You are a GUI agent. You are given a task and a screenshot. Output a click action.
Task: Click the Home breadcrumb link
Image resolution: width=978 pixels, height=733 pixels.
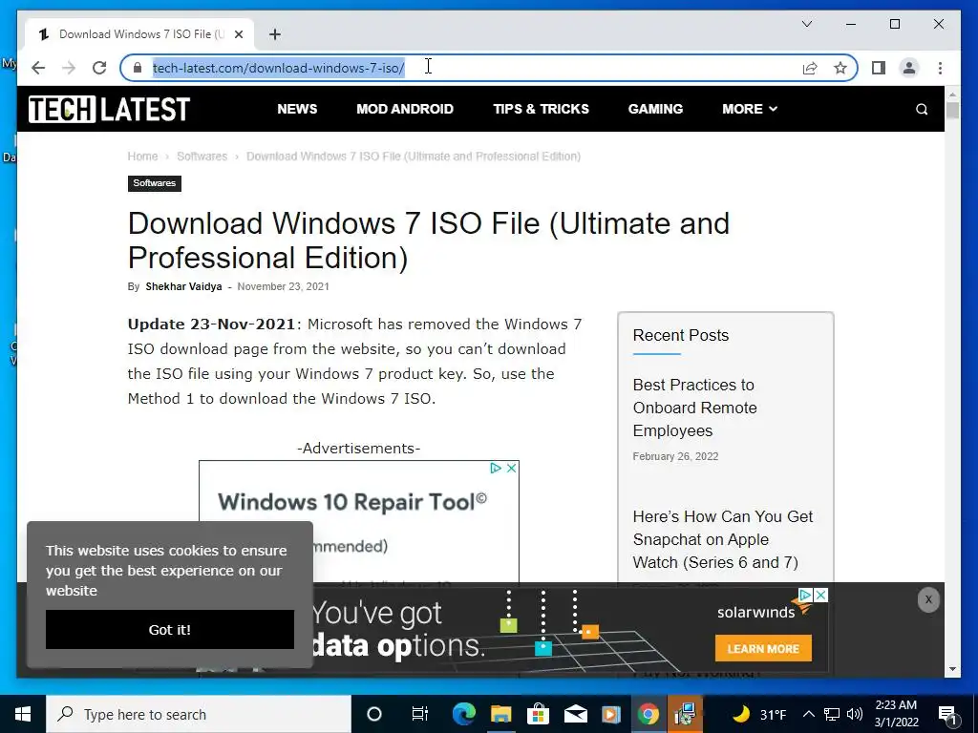pyautogui.click(x=143, y=157)
